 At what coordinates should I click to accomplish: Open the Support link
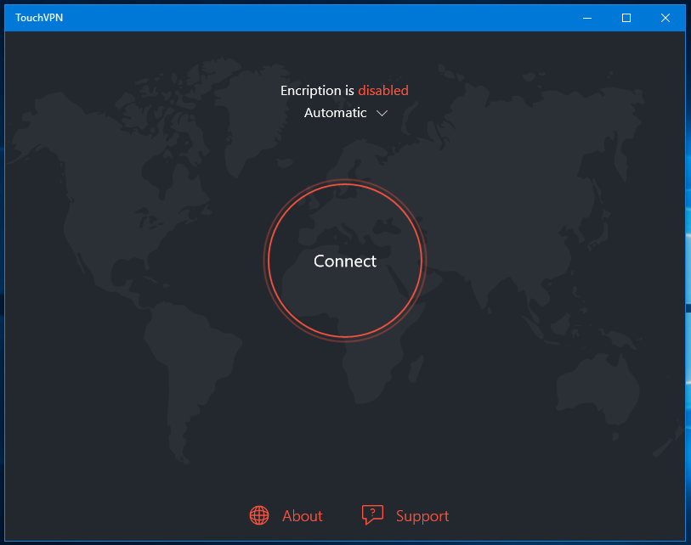point(422,516)
